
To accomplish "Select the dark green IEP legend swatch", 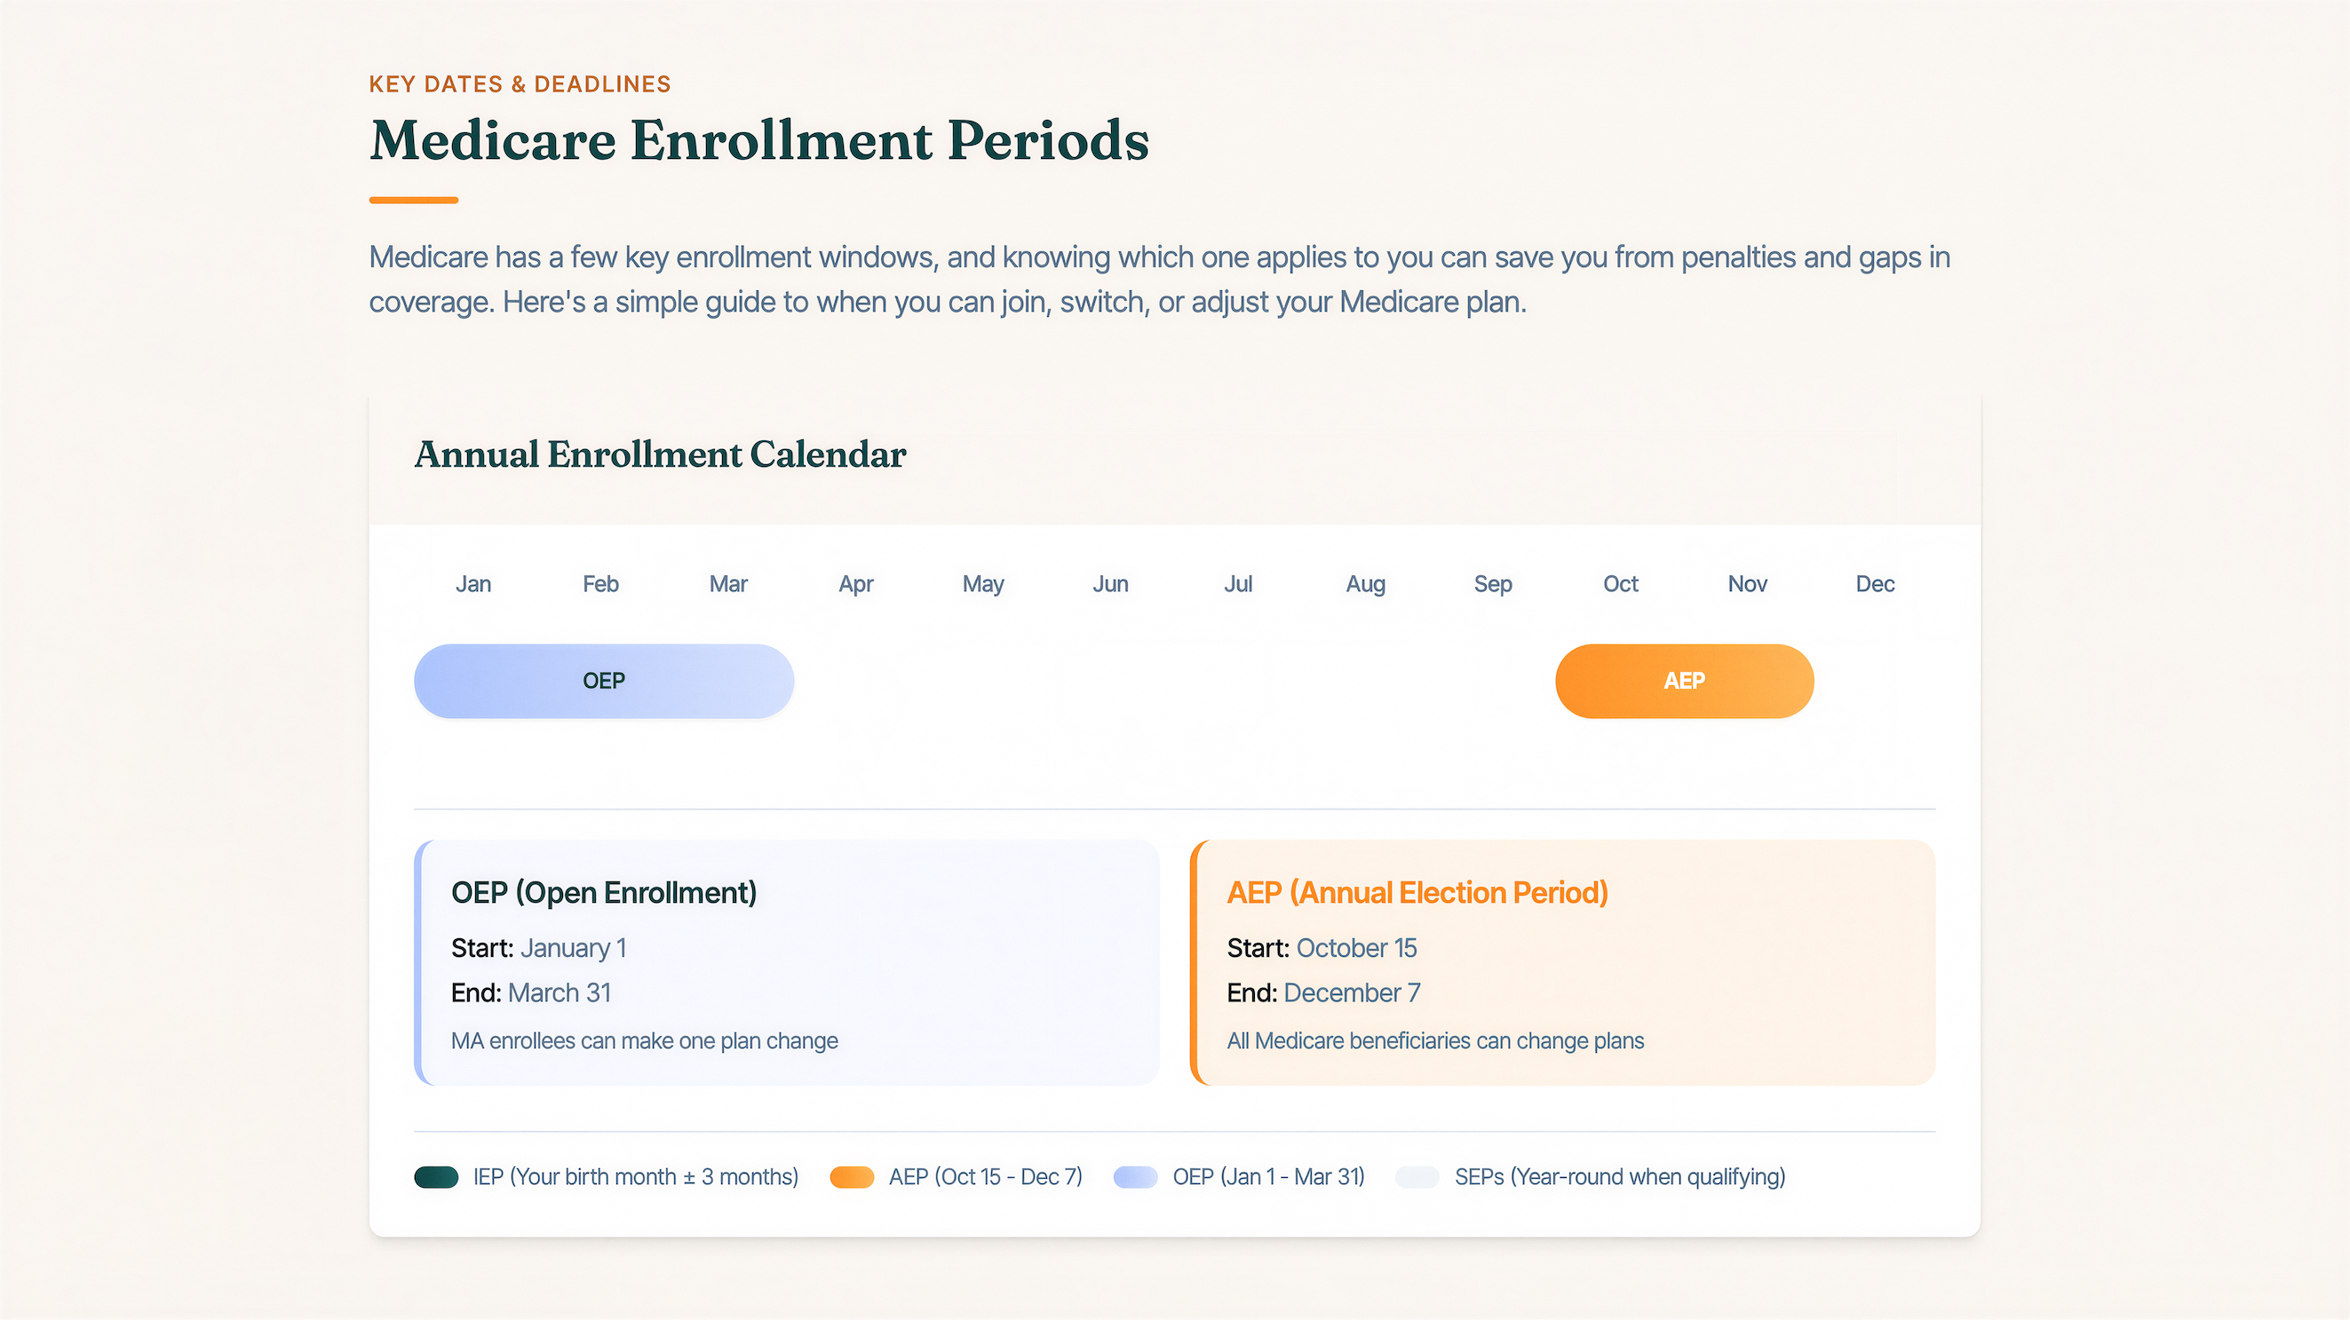I will click(x=436, y=1177).
